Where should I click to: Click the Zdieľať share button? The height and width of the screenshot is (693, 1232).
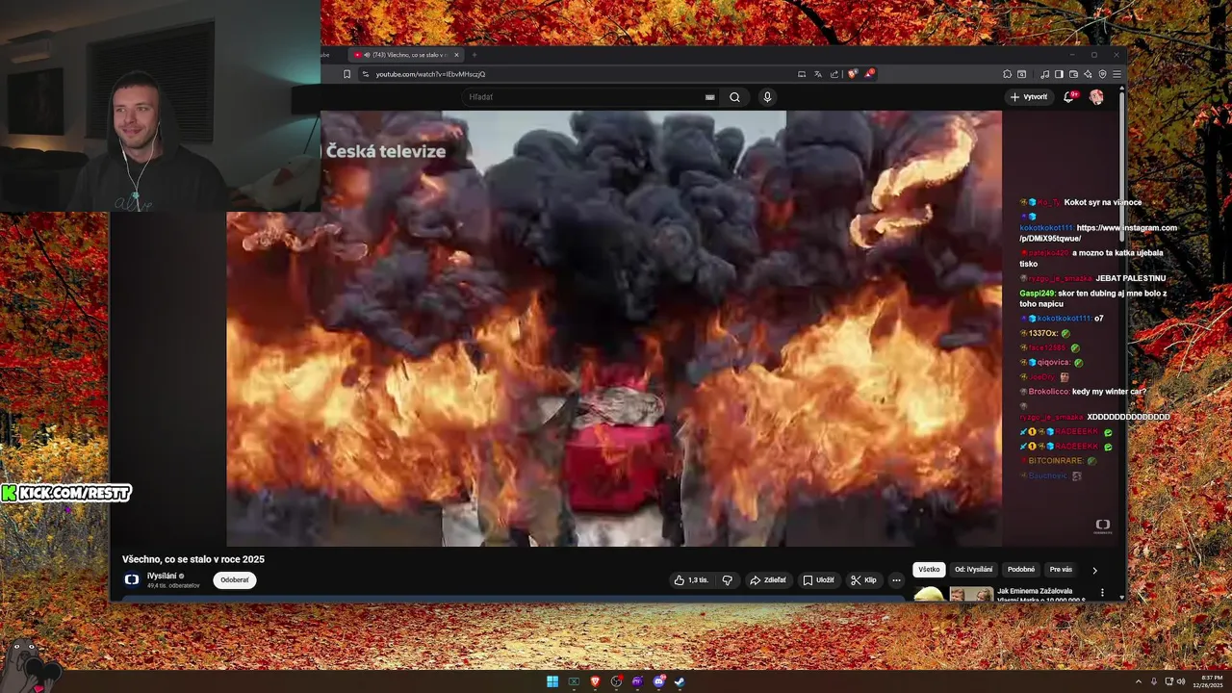(768, 580)
